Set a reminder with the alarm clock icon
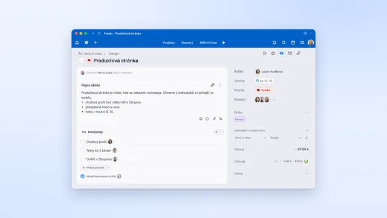The image size is (387, 218). pyautogui.click(x=290, y=53)
